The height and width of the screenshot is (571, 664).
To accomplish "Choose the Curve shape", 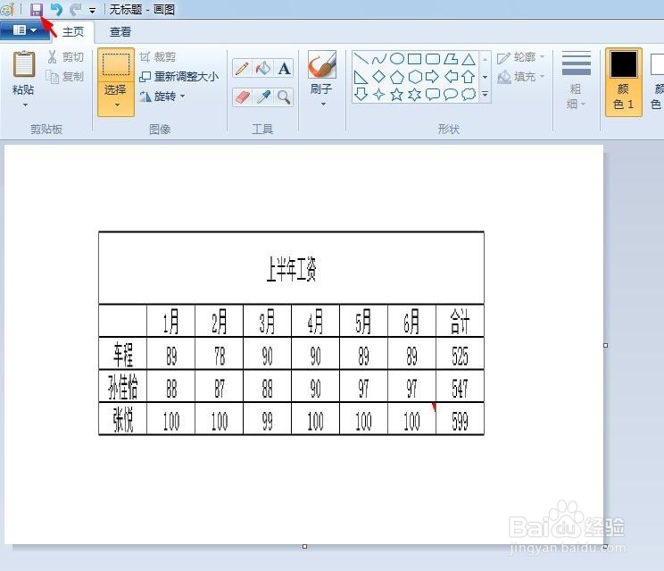I will [x=378, y=59].
